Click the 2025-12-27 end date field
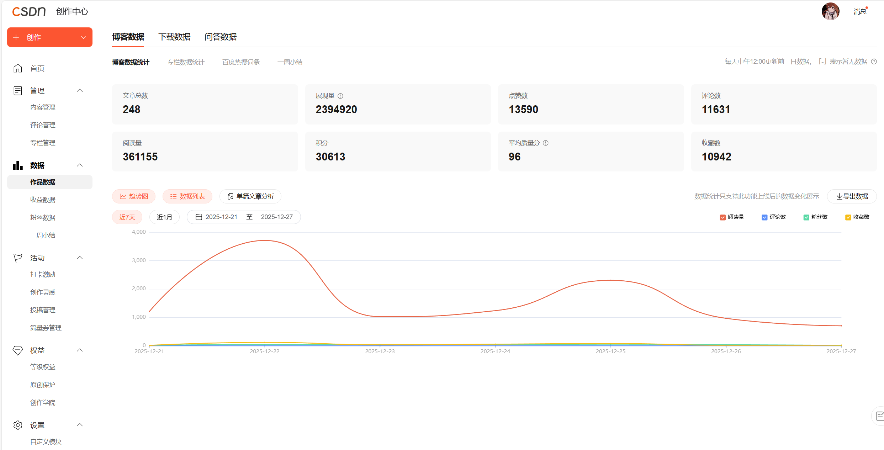 [277, 217]
